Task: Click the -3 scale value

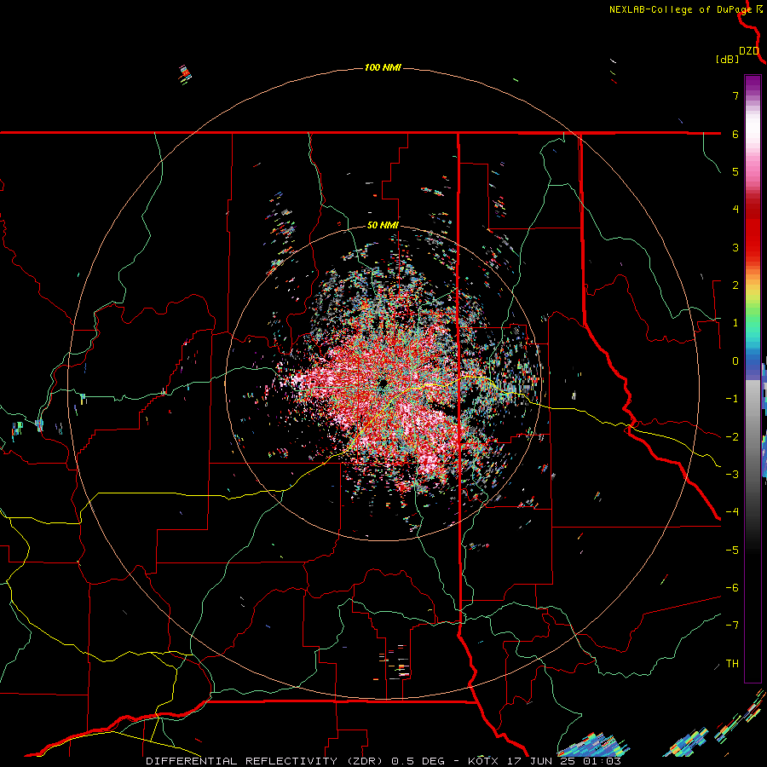Action: point(732,474)
